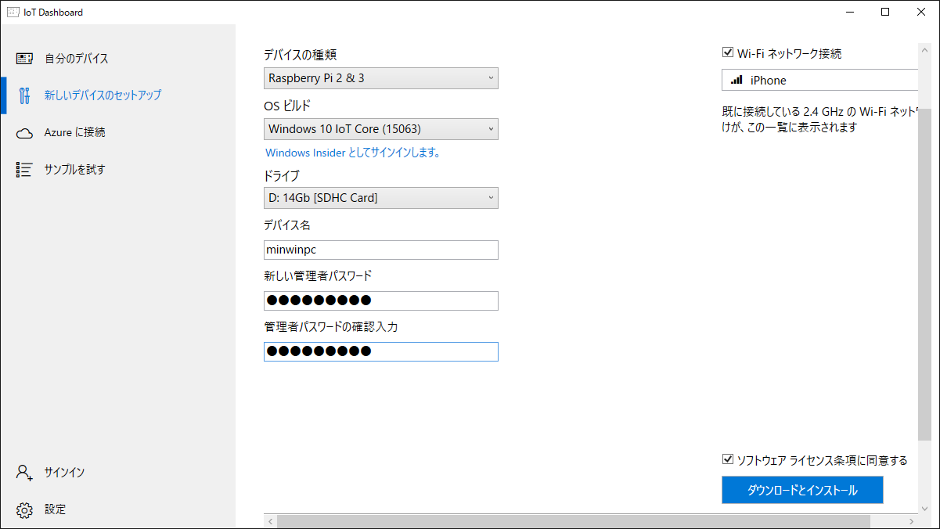
Task: Click the Azure cloud icon in sidebar
Action: (24, 133)
